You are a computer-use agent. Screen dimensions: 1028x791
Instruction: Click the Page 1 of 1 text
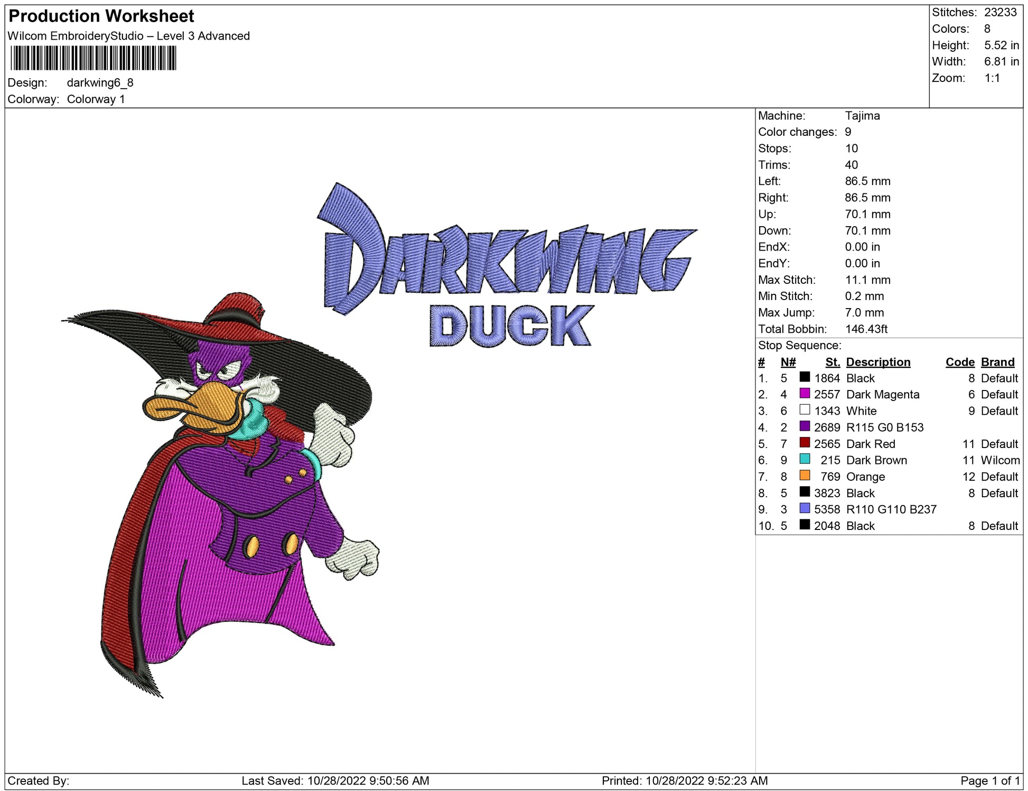(989, 780)
